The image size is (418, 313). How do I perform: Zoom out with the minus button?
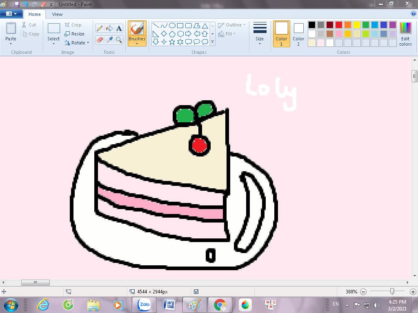click(x=363, y=292)
